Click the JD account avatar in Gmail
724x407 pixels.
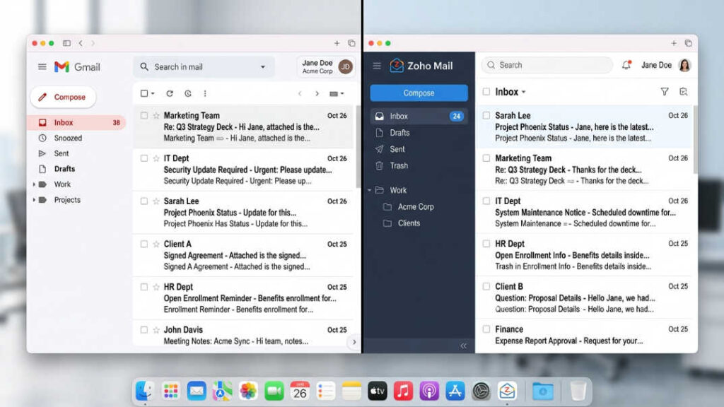345,67
